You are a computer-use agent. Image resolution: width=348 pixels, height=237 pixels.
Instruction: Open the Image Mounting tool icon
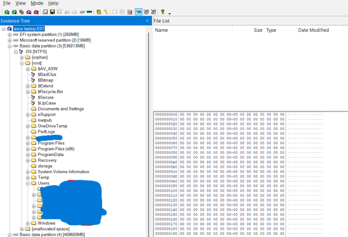pyautogui.click(x=22, y=12)
